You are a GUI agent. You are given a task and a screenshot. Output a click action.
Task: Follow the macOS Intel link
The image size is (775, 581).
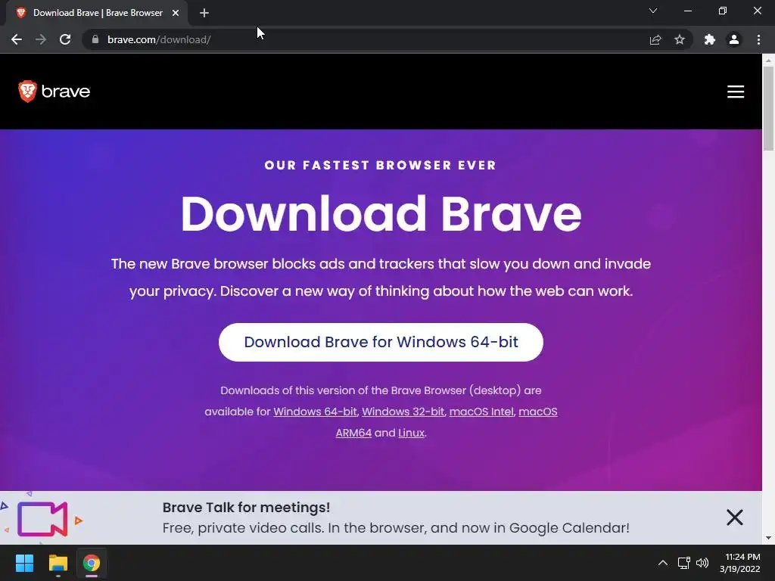pos(481,412)
